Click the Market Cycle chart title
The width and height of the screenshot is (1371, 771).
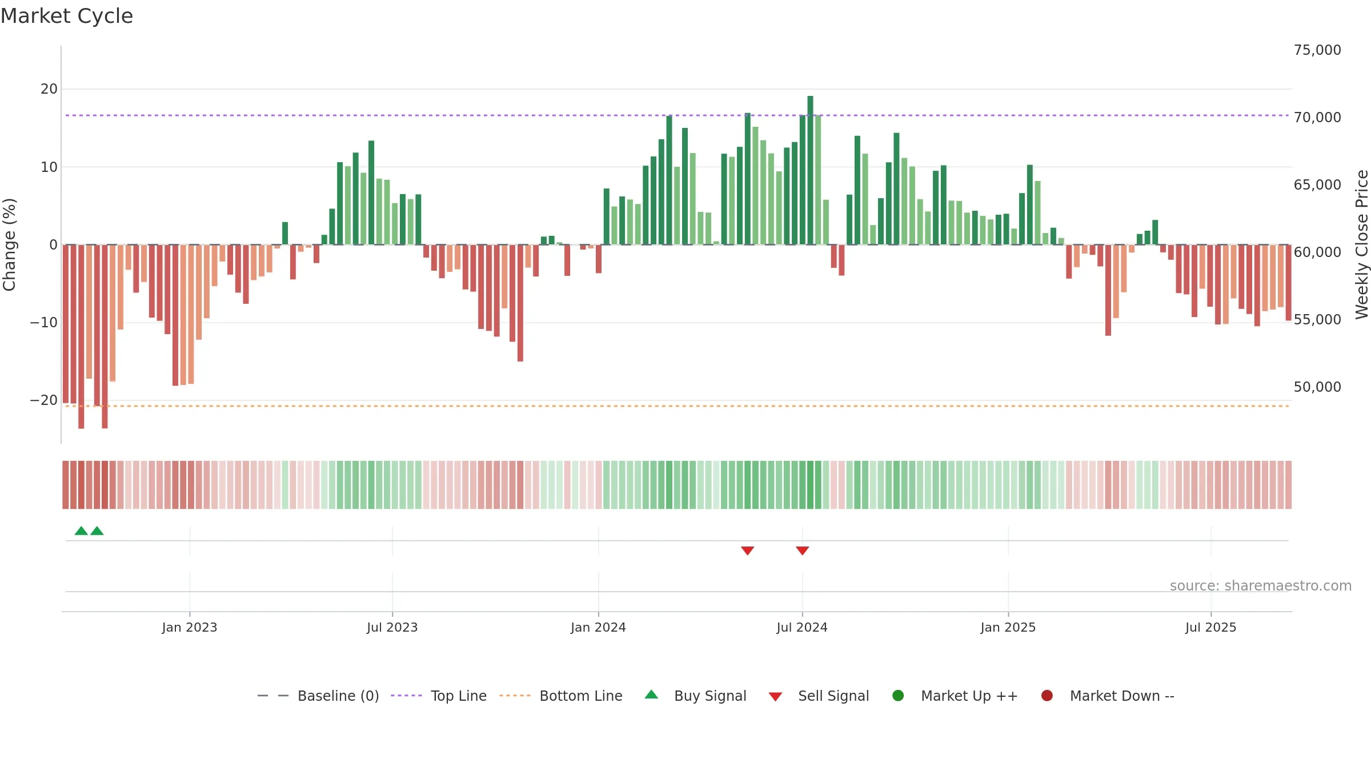(x=67, y=16)
